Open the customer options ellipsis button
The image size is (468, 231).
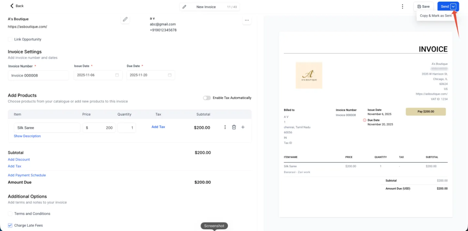click(247, 20)
